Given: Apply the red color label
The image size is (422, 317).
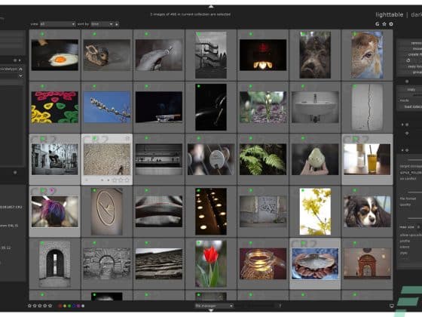Looking at the screenshot, I should (x=60, y=306).
